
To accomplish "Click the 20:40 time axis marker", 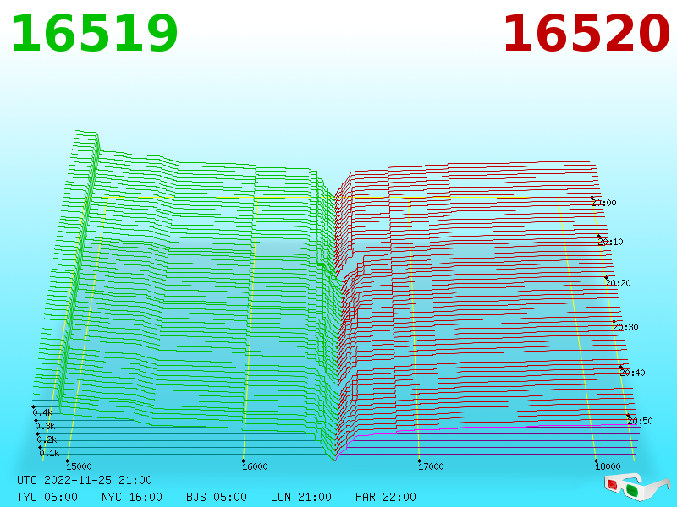I will 632,373.
